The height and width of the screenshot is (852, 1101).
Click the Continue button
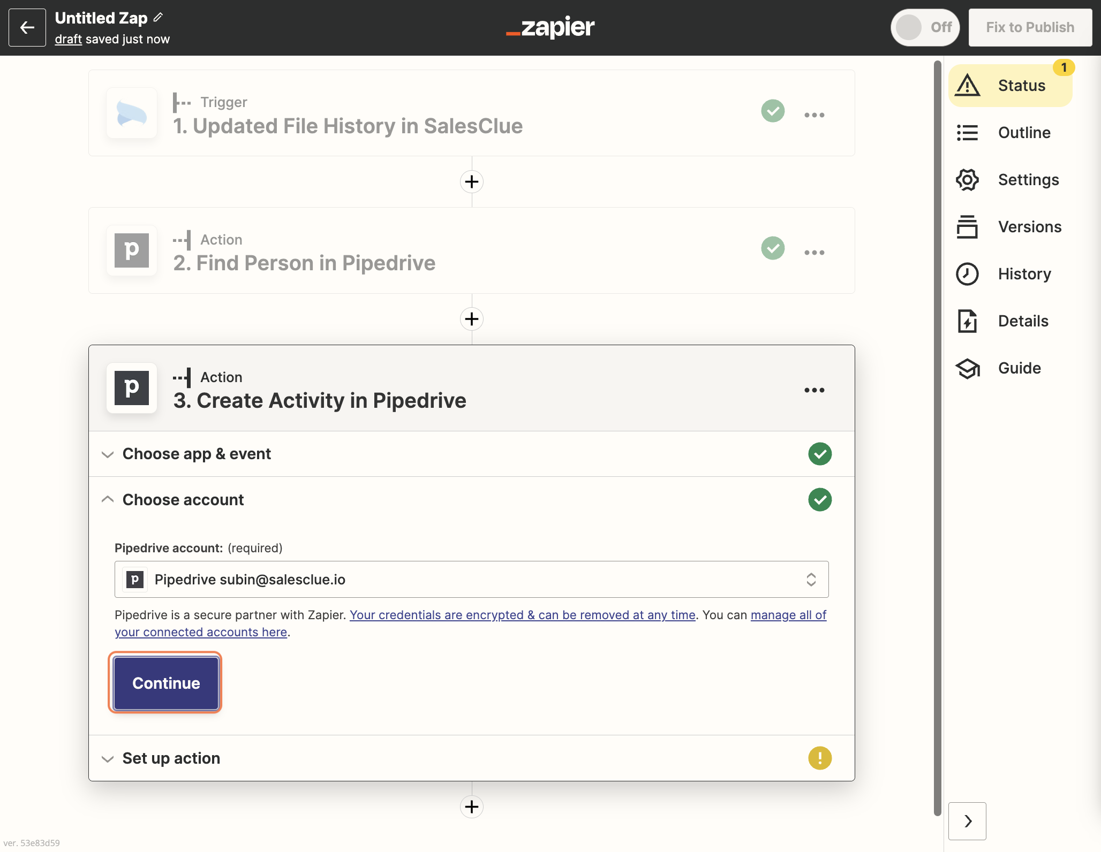point(165,683)
